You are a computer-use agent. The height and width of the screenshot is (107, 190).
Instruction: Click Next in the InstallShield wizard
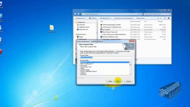119,81
